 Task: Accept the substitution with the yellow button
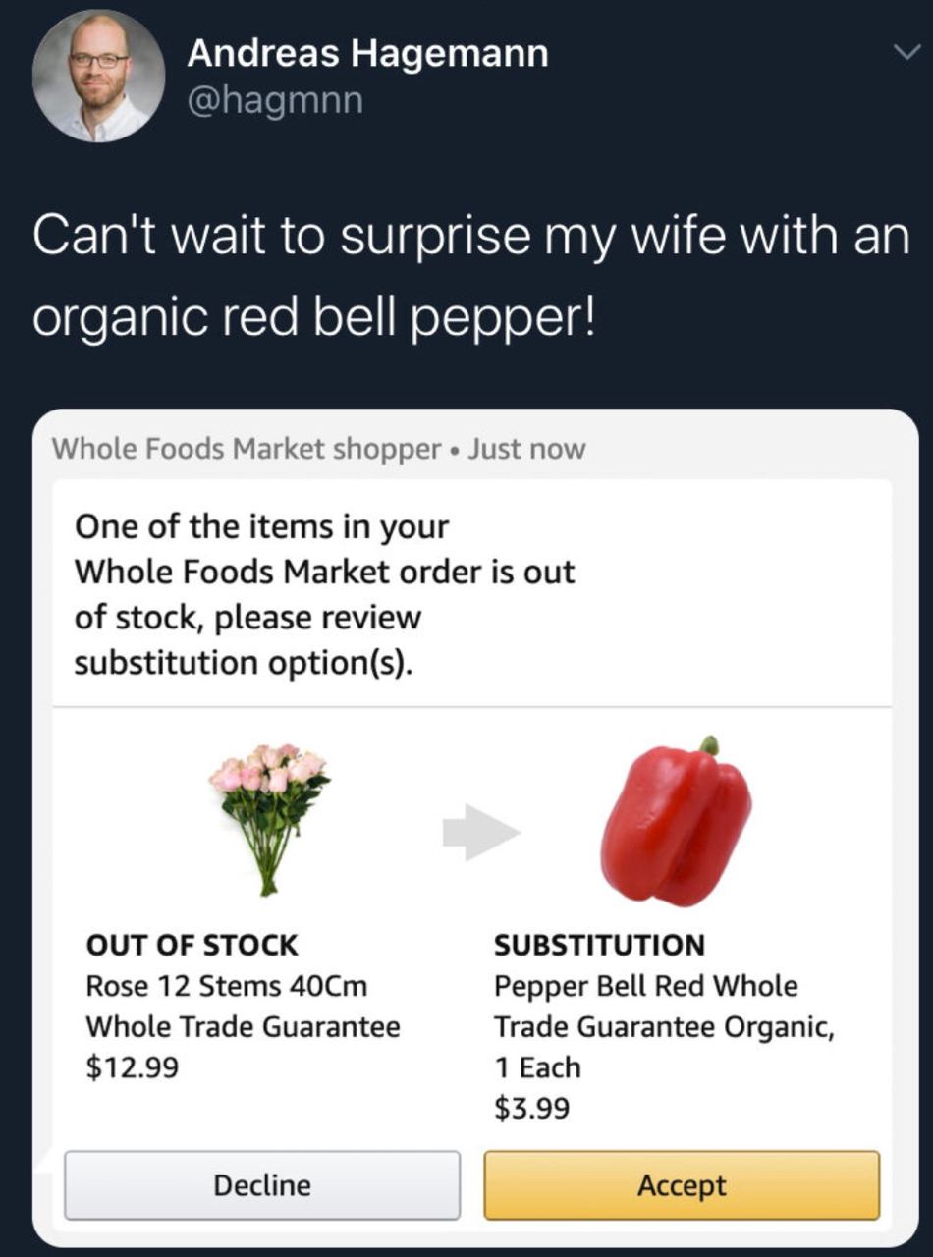click(x=682, y=1185)
